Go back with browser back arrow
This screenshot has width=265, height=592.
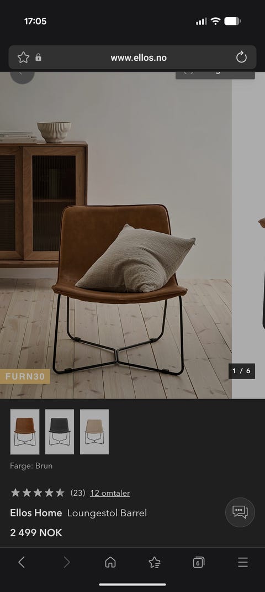[22, 562]
